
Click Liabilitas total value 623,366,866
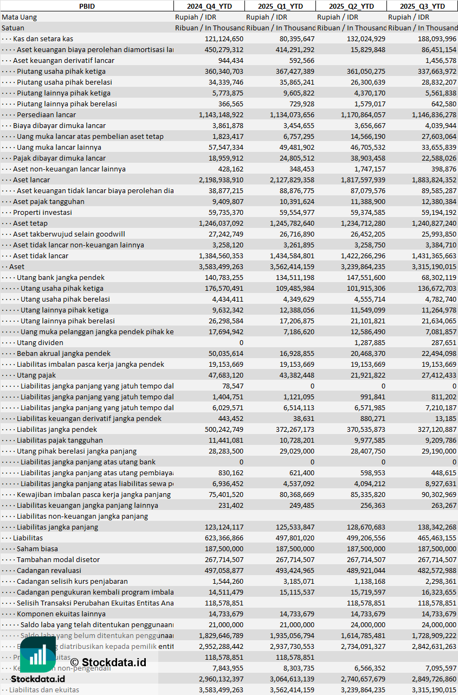(224, 538)
